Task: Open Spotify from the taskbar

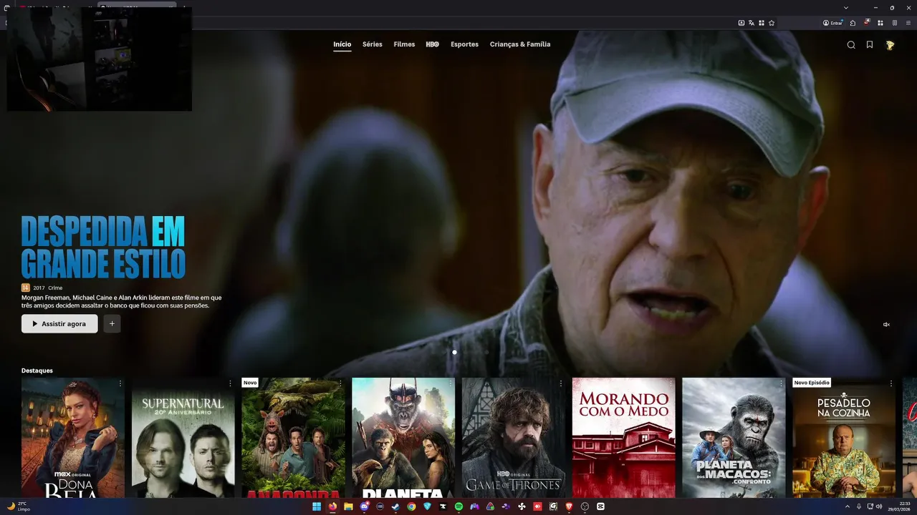Action: click(458, 506)
